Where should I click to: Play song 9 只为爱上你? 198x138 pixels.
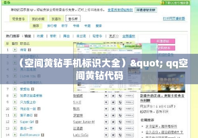(x=15, y=102)
